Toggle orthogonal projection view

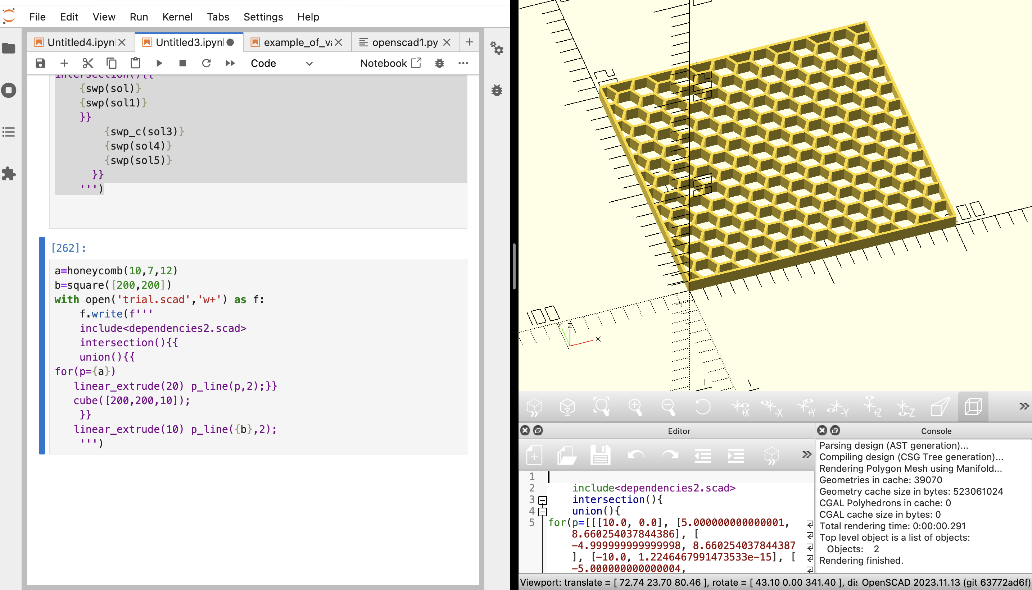973,406
